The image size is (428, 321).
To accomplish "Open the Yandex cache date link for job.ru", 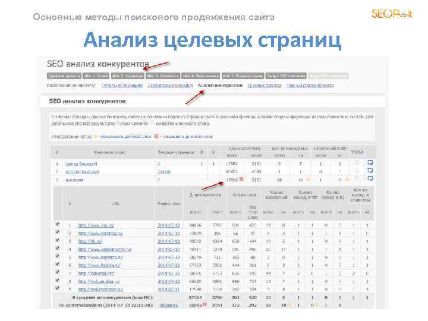I will (169, 225).
